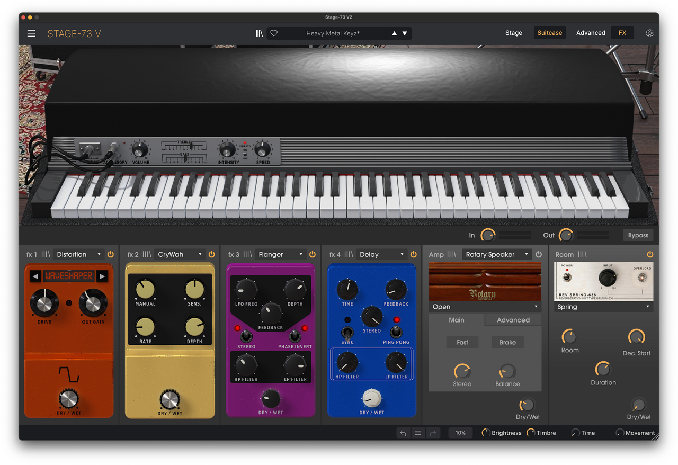Open the Advanced panel from top toolbar

pos(591,33)
